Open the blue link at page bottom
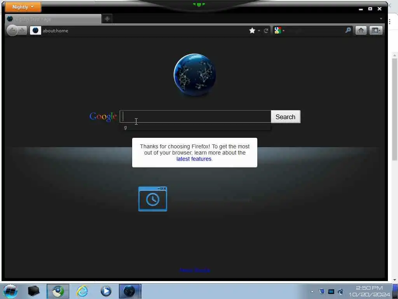398x299 pixels. coord(195,270)
